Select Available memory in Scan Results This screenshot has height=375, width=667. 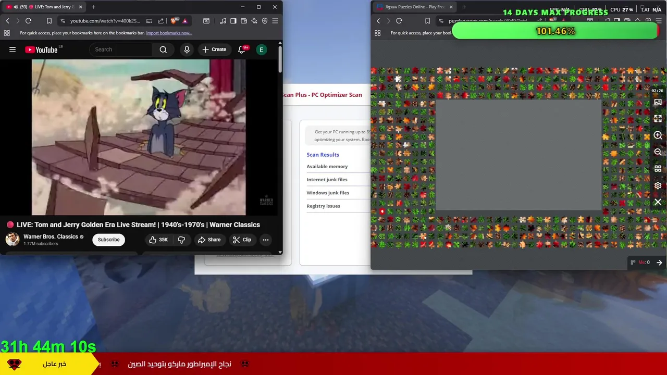[x=327, y=166]
